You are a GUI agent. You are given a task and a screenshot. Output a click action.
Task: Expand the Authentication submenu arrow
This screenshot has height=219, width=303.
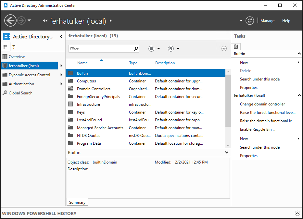coord(61,84)
